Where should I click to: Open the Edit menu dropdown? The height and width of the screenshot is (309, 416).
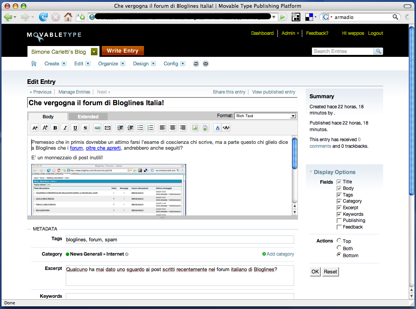(88, 64)
